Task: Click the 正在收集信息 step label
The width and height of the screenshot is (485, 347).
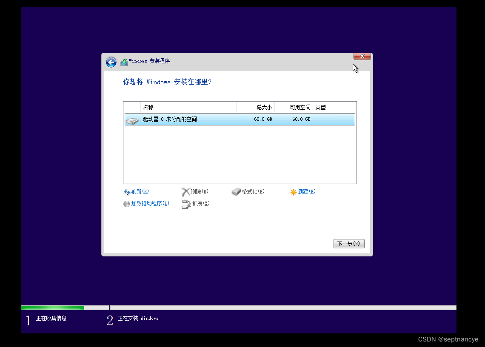Action: click(51, 318)
